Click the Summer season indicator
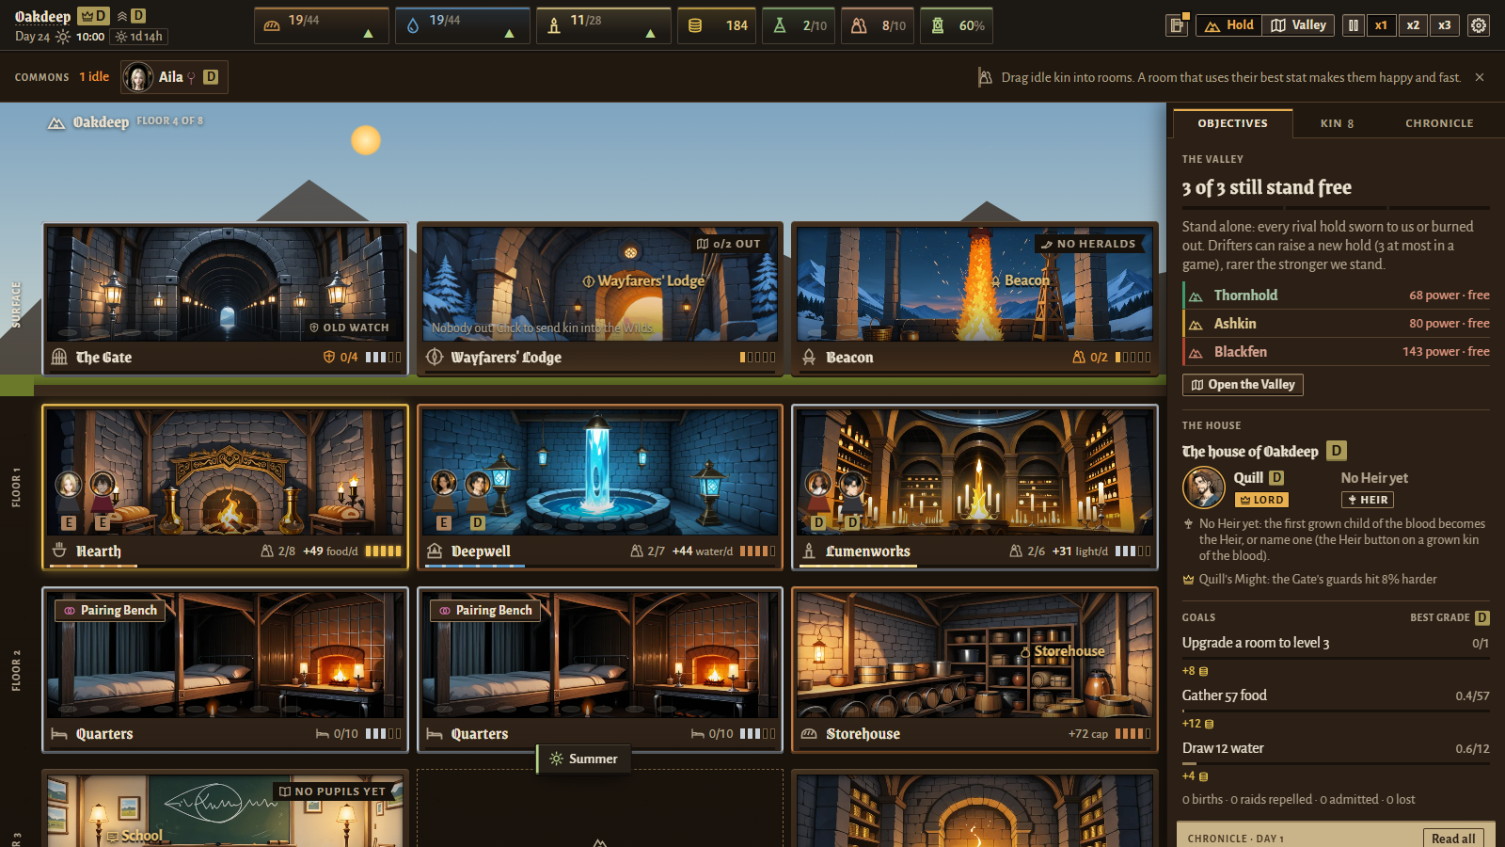The width and height of the screenshot is (1505, 847). click(584, 759)
